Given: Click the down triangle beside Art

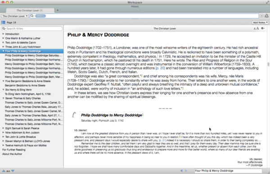Looking at the screenshot, I should pyautogui.click(x=13, y=171).
